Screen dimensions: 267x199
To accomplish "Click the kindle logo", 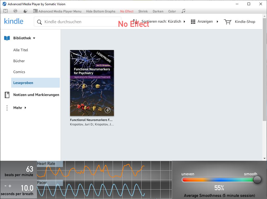I will click(14, 21).
